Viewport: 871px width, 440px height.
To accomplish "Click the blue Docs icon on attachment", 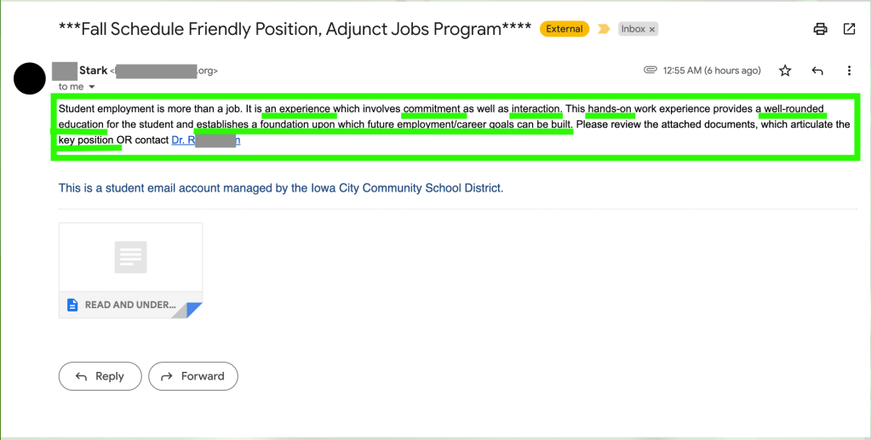I will (72, 305).
